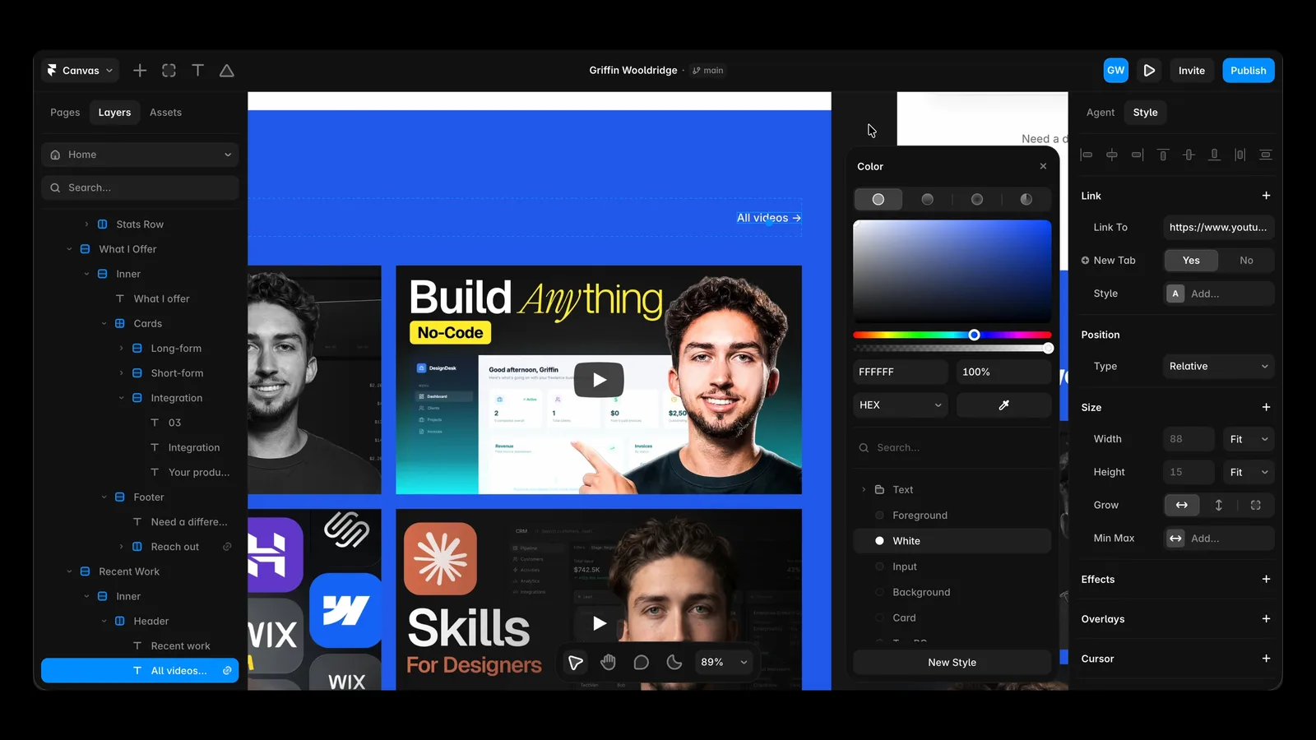This screenshot has height=740, width=1316.
Task: Switch to the Pages tab
Action: (65, 113)
